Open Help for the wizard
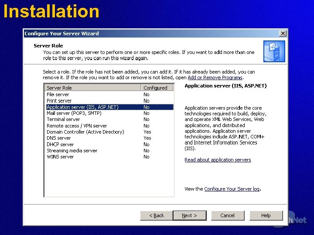The image size is (314, 235). pos(266,215)
